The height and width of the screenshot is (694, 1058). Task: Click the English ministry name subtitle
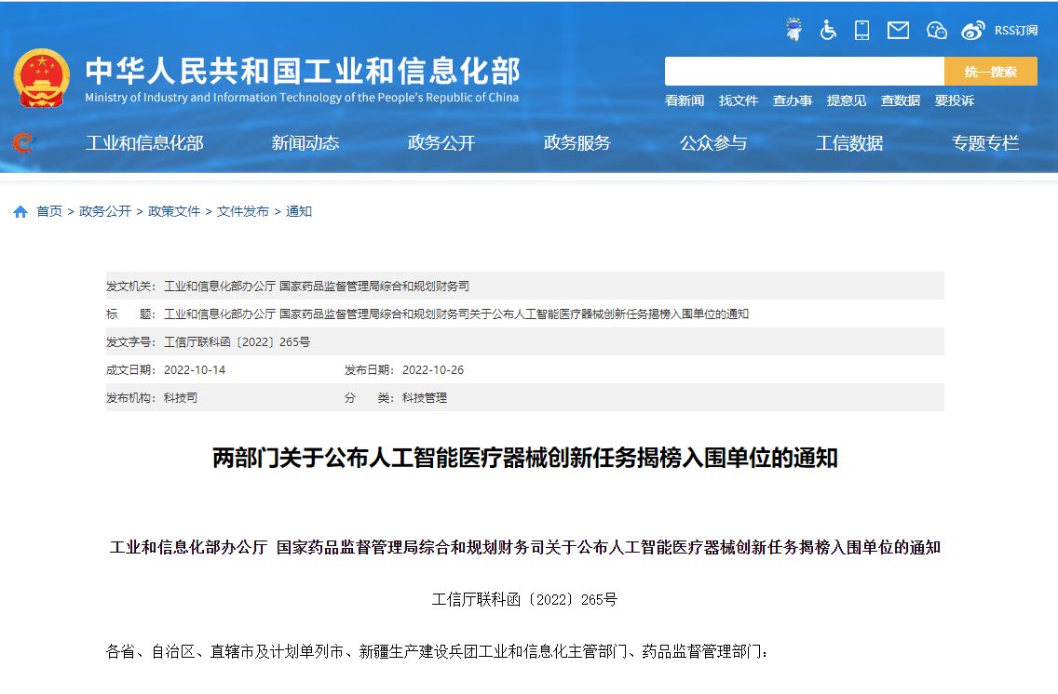click(302, 98)
